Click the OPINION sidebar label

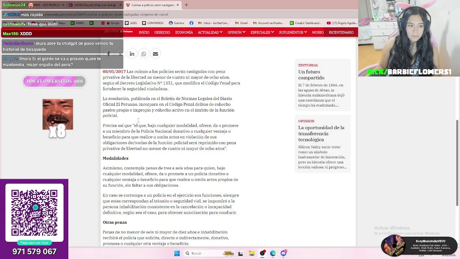pos(306,121)
